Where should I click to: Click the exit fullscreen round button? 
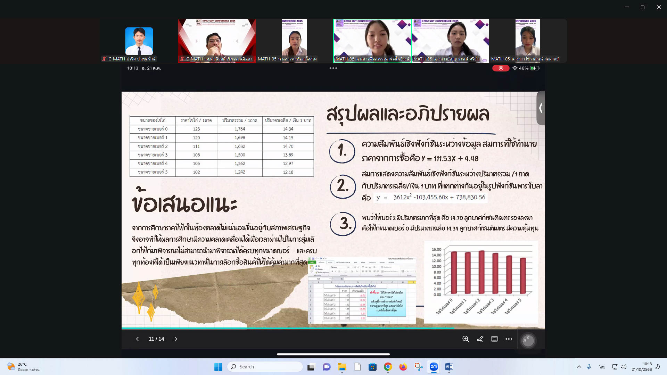click(528, 340)
